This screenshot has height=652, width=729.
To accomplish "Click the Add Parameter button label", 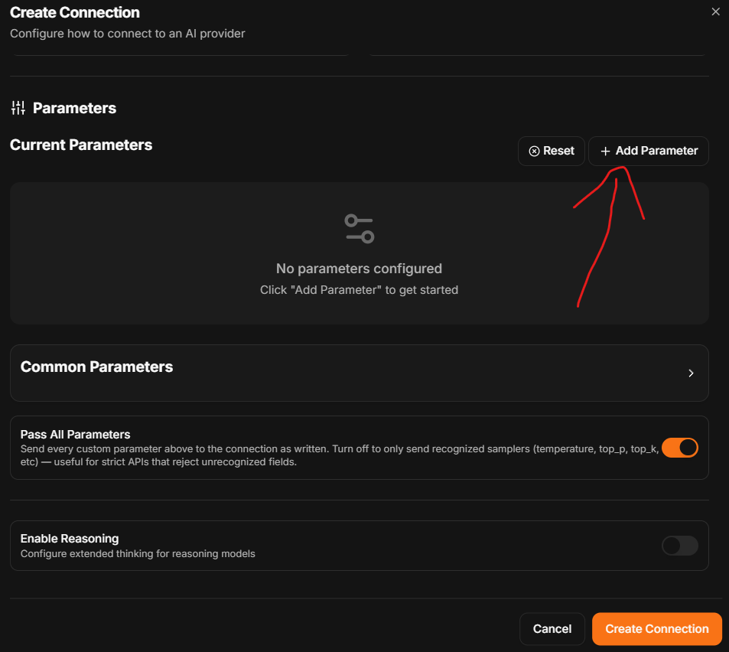I will [656, 151].
